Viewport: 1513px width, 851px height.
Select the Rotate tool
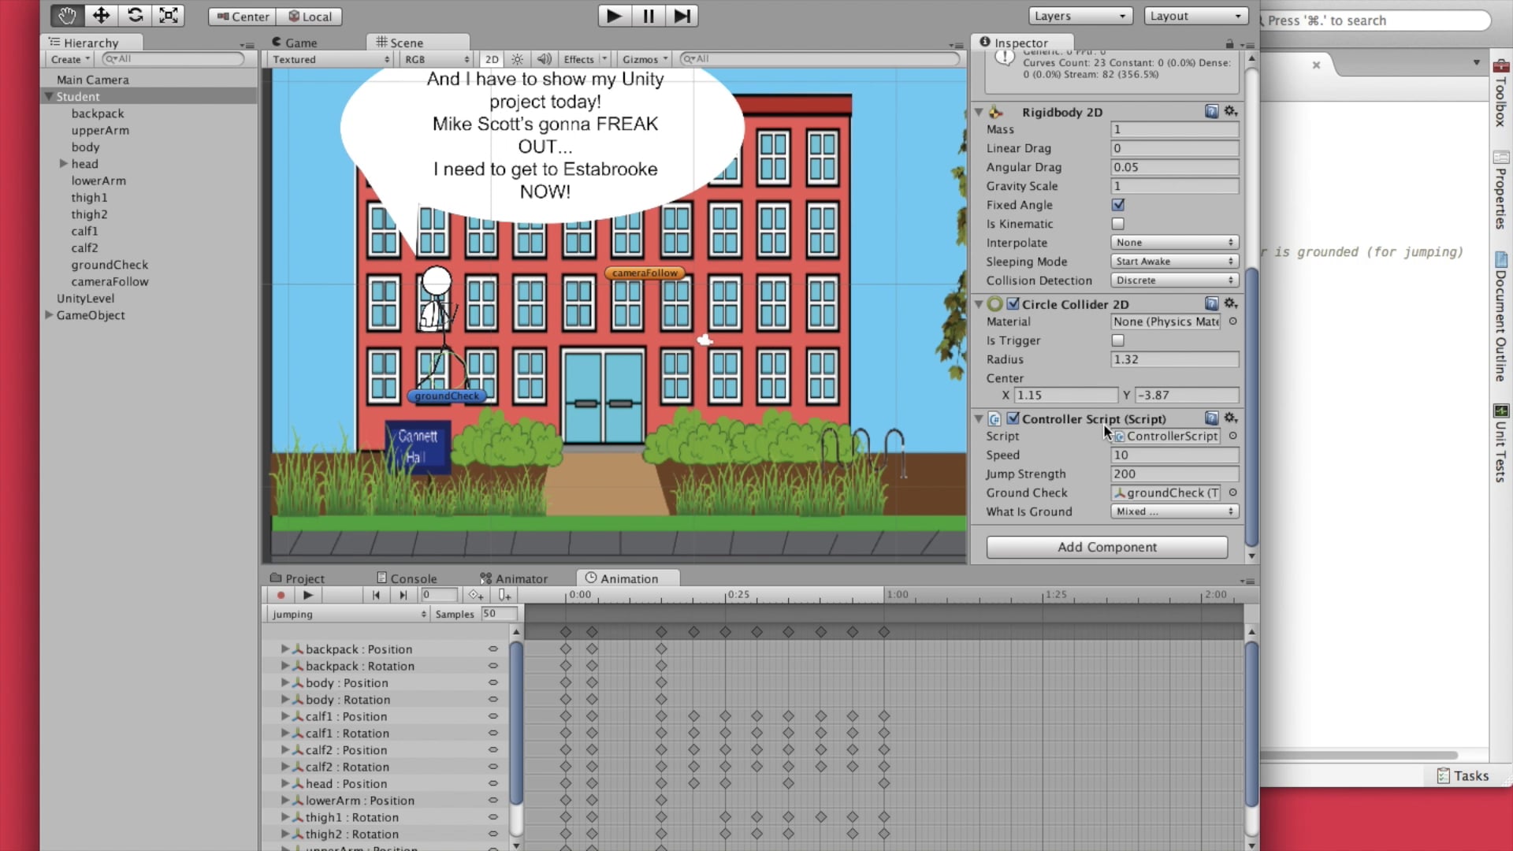point(135,16)
